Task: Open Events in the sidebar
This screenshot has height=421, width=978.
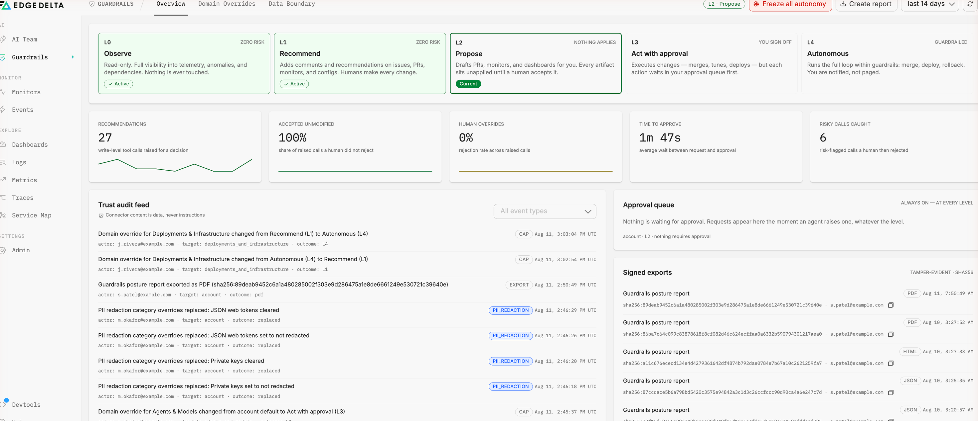Action: (x=22, y=110)
